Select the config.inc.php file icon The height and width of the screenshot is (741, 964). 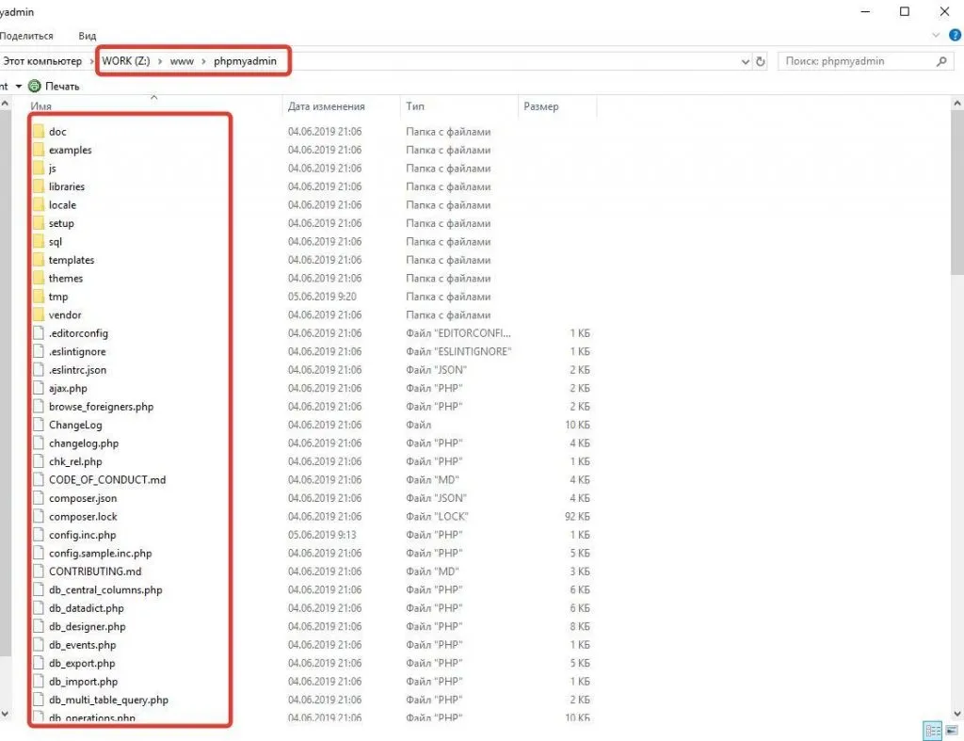39,535
